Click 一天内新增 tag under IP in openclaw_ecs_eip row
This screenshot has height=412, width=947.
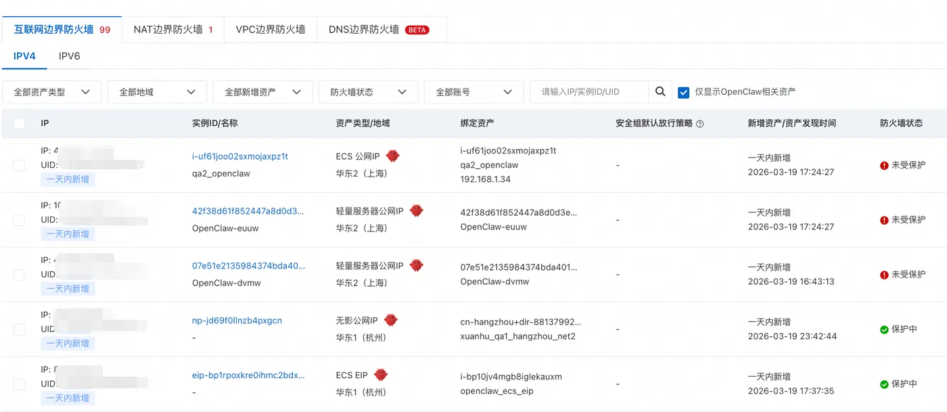coord(68,398)
